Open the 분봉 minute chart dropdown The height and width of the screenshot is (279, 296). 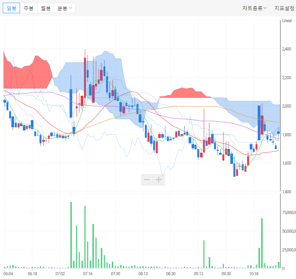click(65, 8)
